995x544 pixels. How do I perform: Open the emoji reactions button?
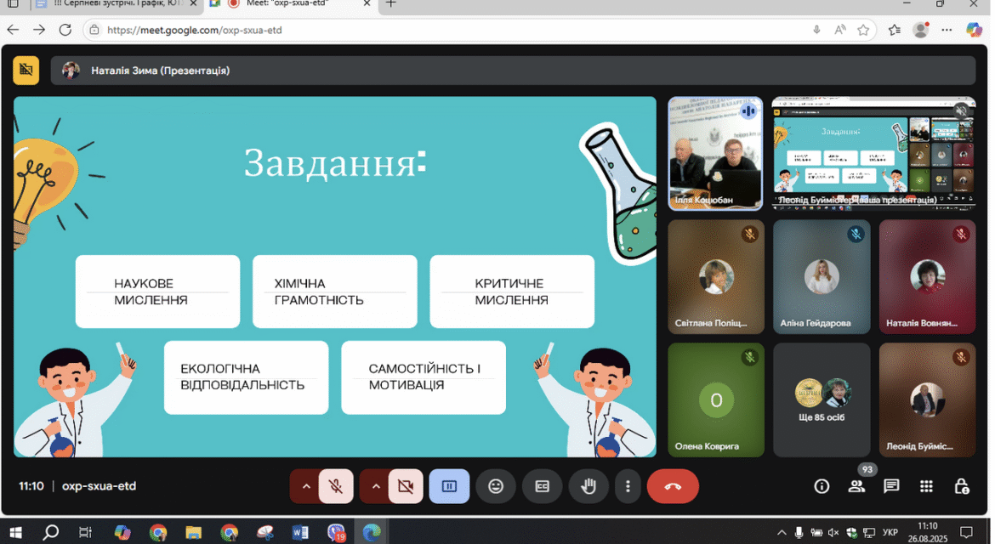pos(496,486)
